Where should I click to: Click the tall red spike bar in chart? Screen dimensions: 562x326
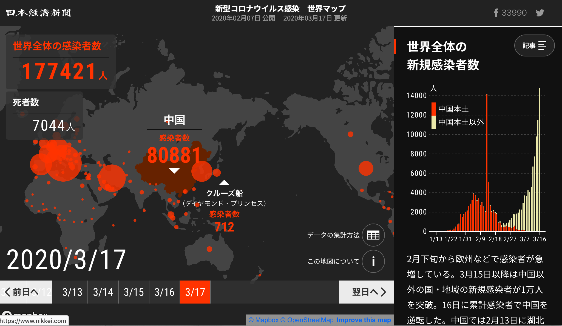click(487, 163)
